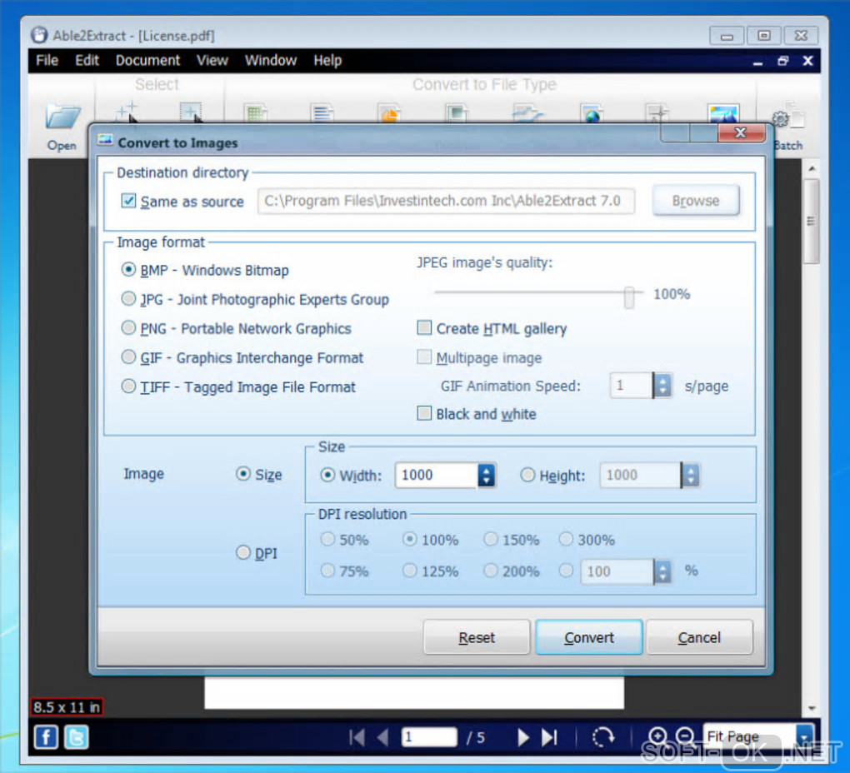This screenshot has width=850, height=773.
Task: Go to the next page
Action: coord(523,737)
